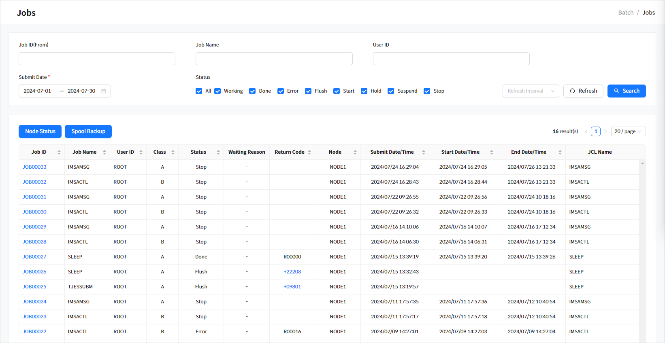The height and width of the screenshot is (343, 665).
Task: Expand the 20 / page size selector
Action: (628, 131)
